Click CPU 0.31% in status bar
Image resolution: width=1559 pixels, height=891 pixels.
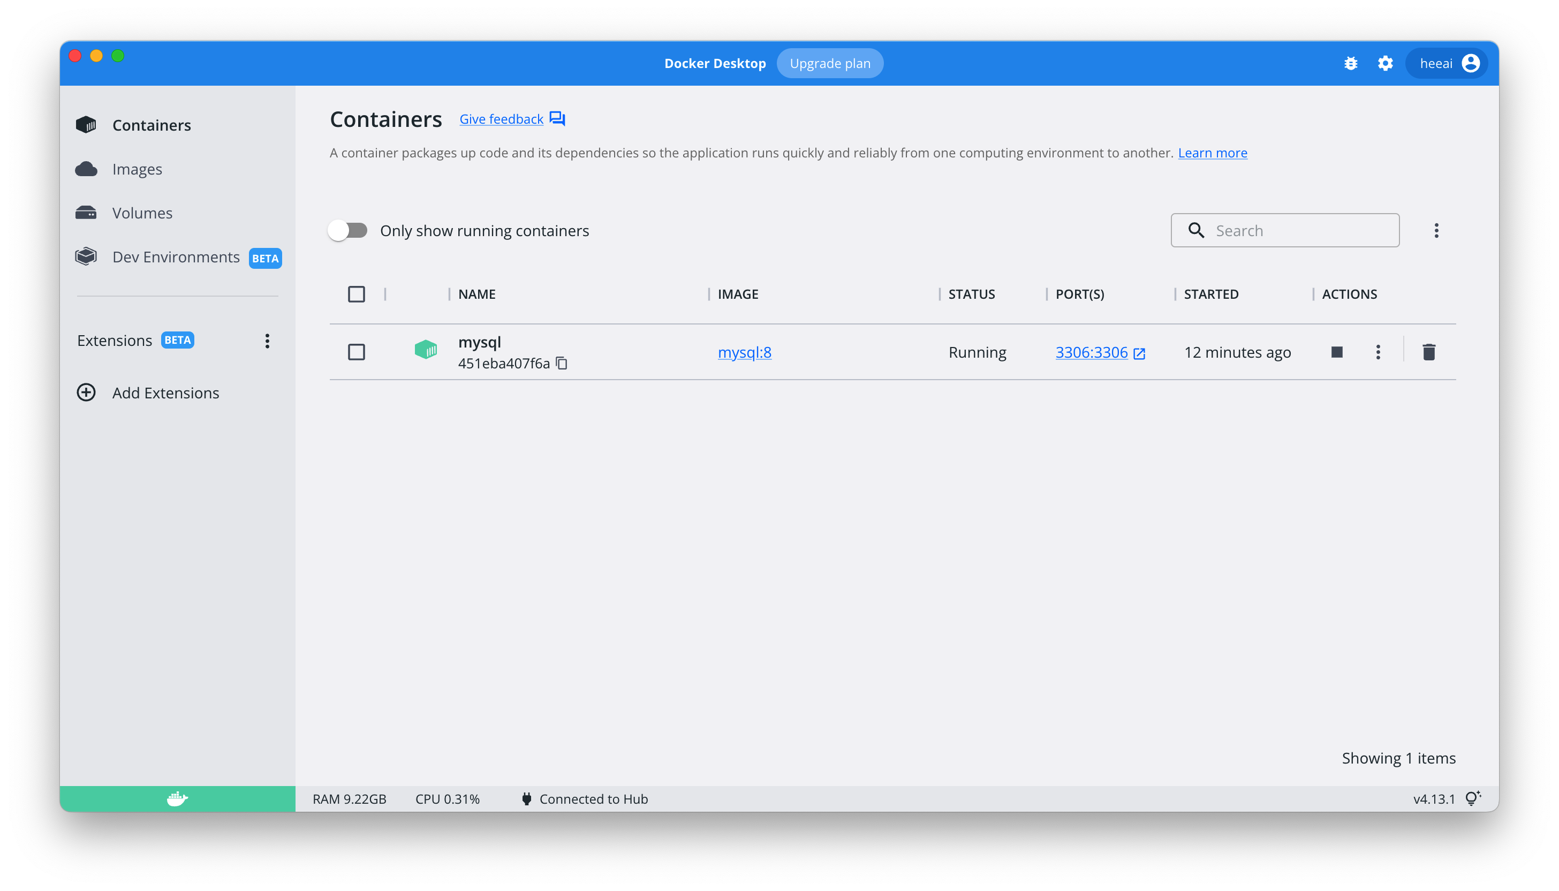point(447,799)
